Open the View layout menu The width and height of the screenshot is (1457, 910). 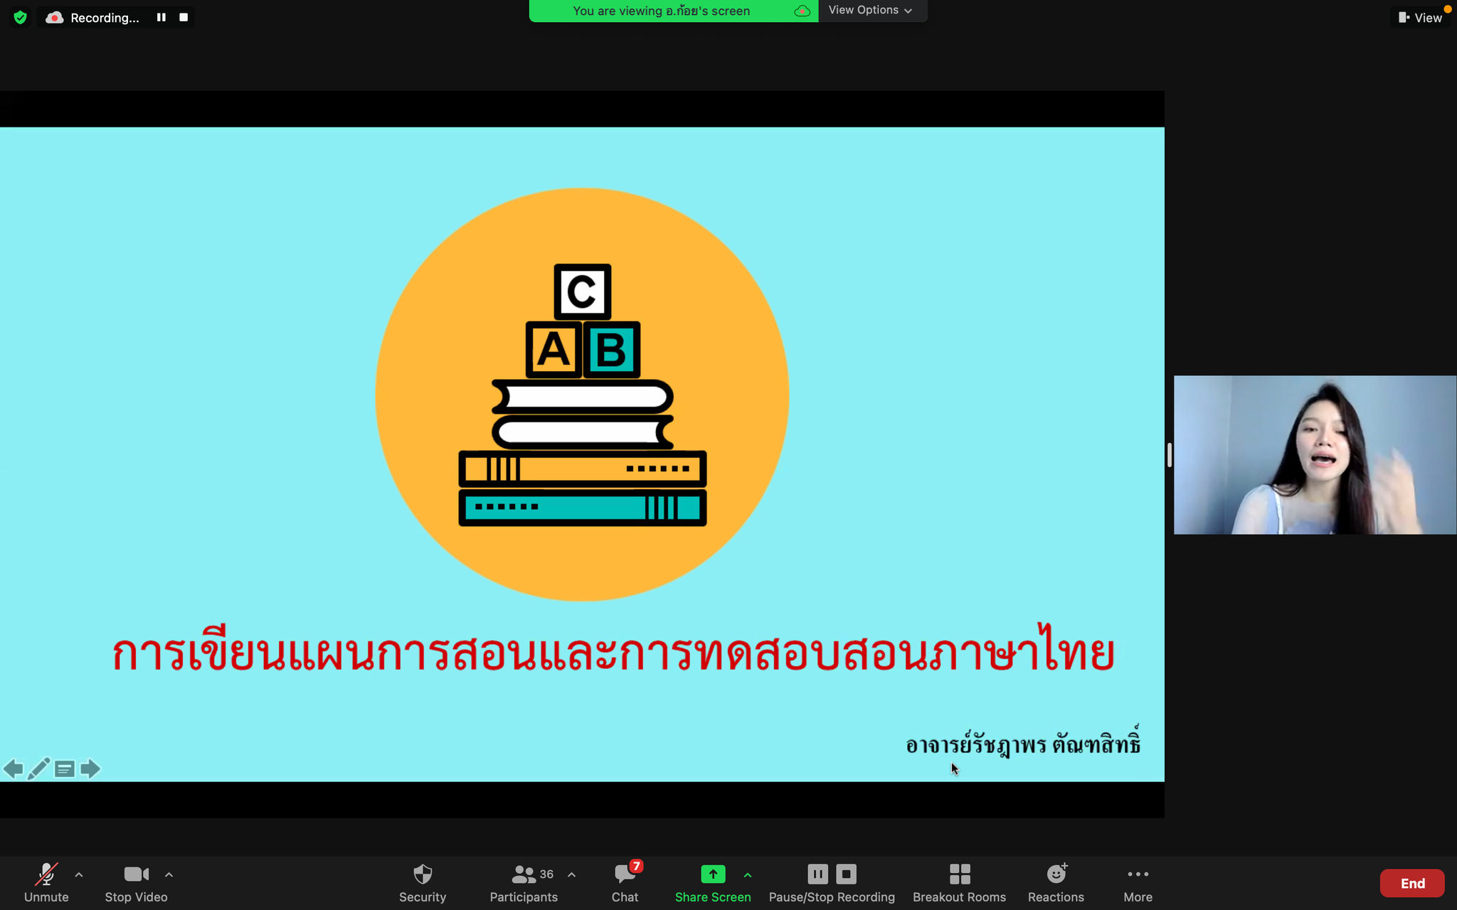[x=1420, y=17]
